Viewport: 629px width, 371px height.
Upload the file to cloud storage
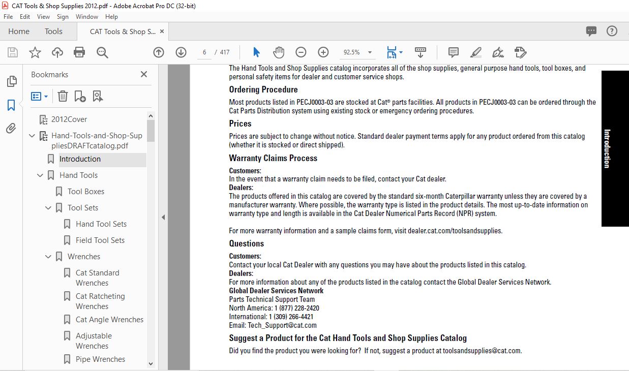(x=57, y=52)
